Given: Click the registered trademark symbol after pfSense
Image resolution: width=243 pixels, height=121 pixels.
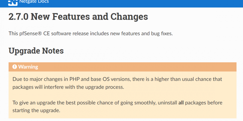Looking at the screenshot, I should (x=40, y=33).
